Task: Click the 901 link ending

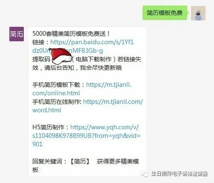Action: point(37,144)
